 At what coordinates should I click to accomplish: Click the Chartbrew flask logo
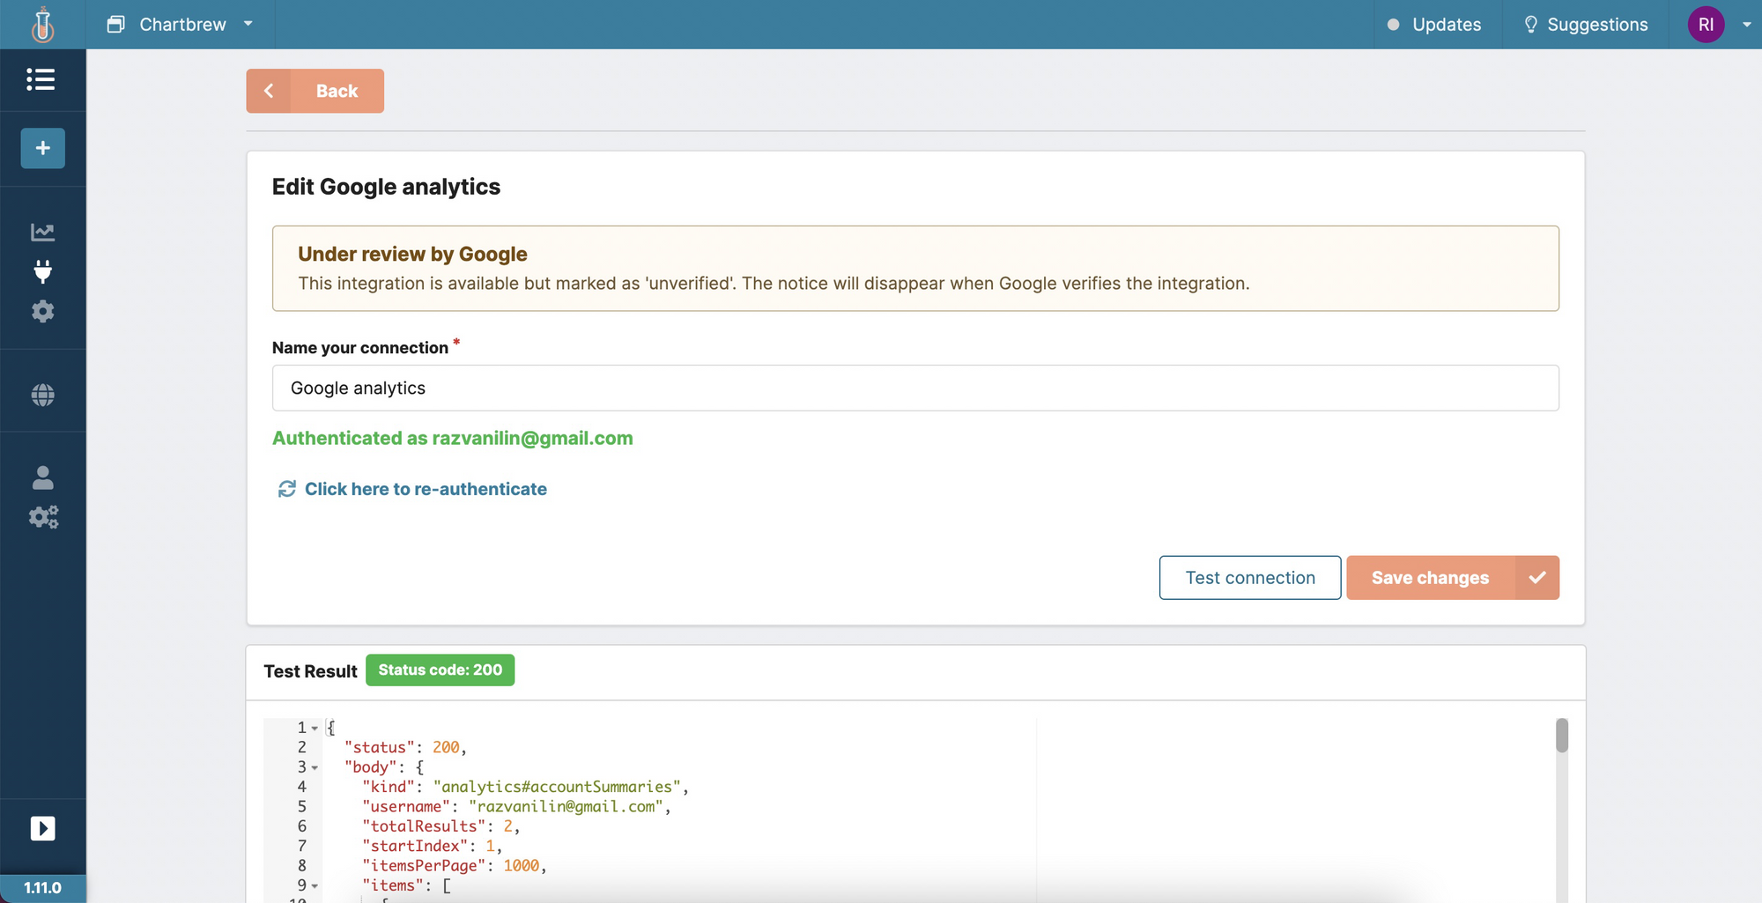[x=42, y=25]
